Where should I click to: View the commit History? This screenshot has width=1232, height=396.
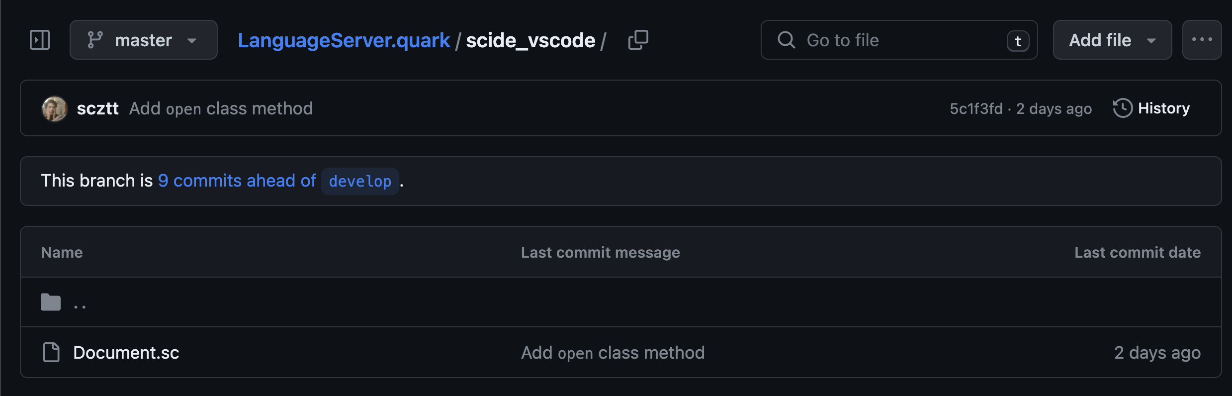tap(1151, 108)
